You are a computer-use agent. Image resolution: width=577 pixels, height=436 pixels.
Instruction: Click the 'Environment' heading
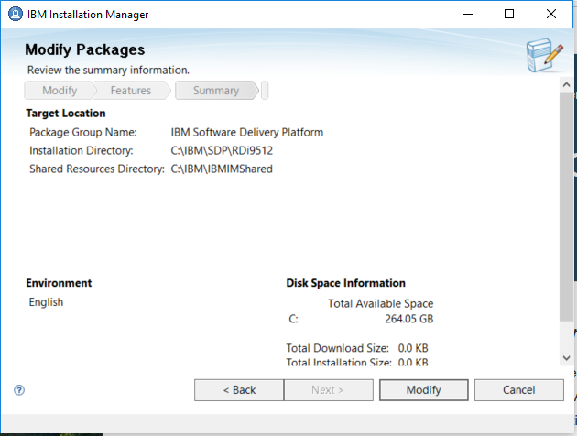point(59,283)
